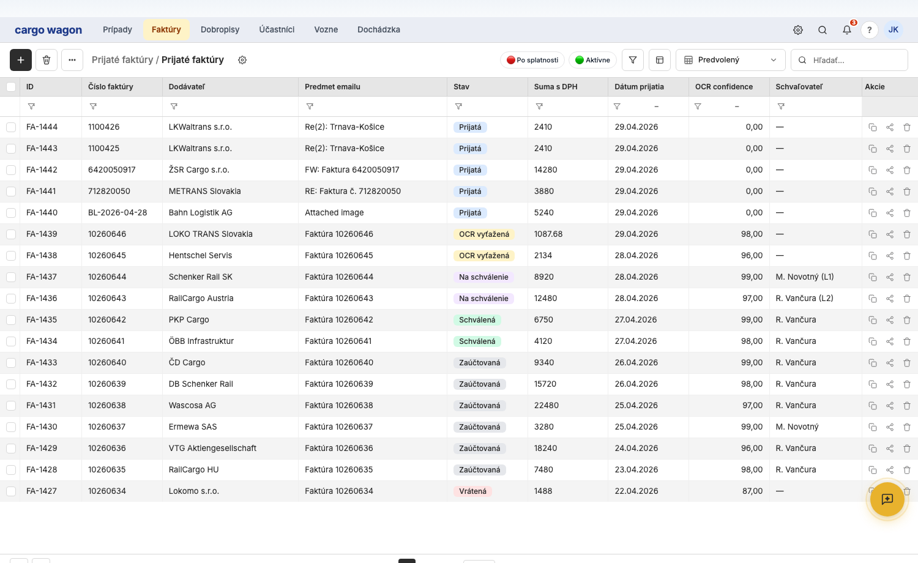Image resolution: width=918 pixels, height=563 pixels.
Task: Open filter for Dodávateľ column
Action: (x=174, y=106)
